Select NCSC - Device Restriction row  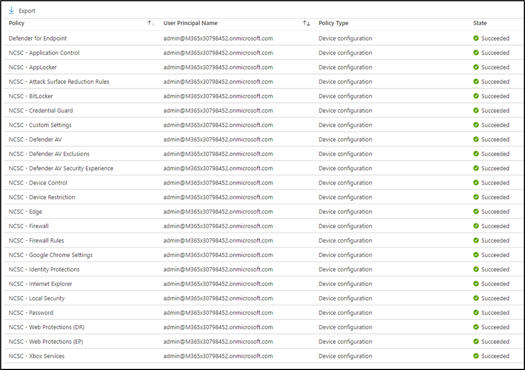264,197
